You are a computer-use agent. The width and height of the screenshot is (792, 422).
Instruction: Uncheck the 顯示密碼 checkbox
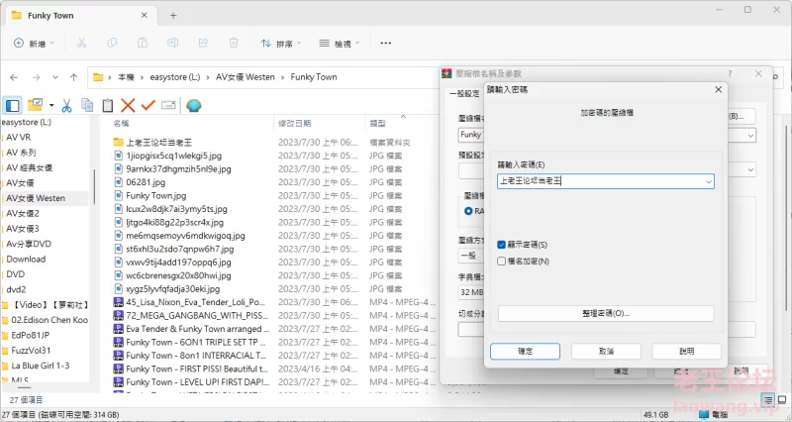point(503,244)
